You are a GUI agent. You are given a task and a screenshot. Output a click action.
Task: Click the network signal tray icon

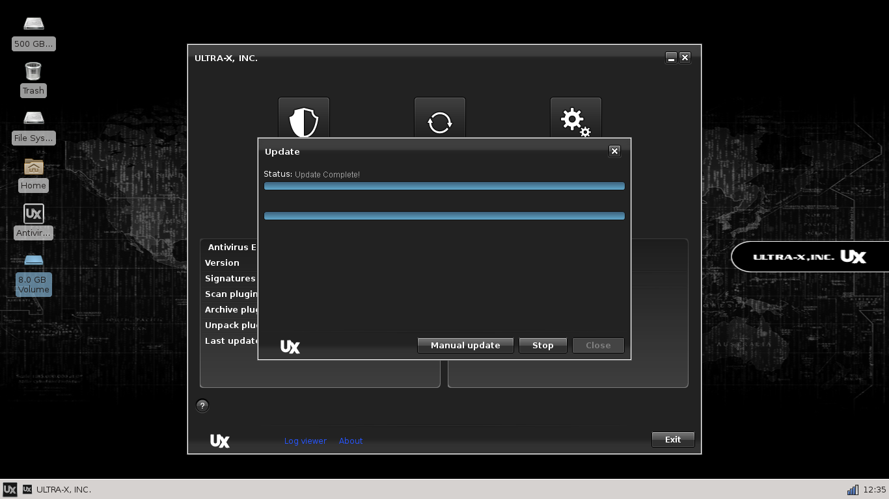click(x=853, y=489)
